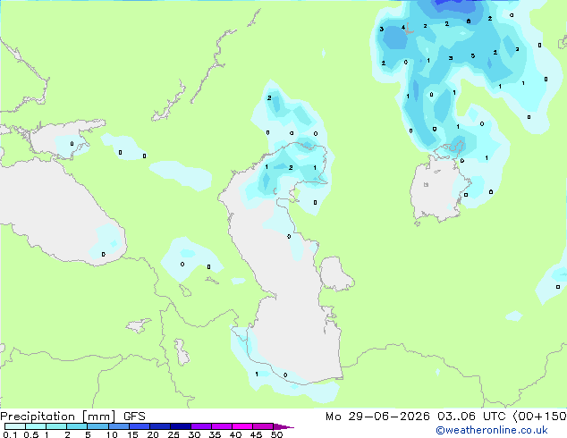
Task: Click the '10' legend scale label
Action: (112, 434)
